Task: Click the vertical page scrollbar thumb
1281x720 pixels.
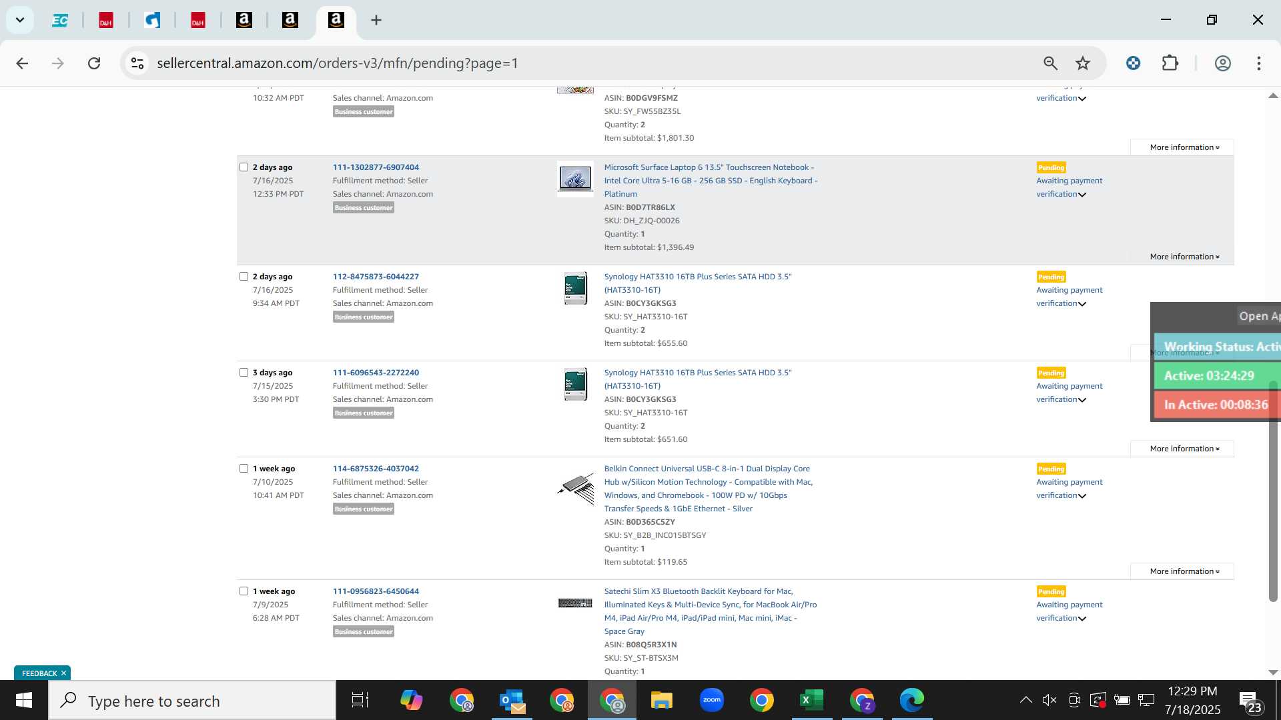Action: (x=1273, y=492)
